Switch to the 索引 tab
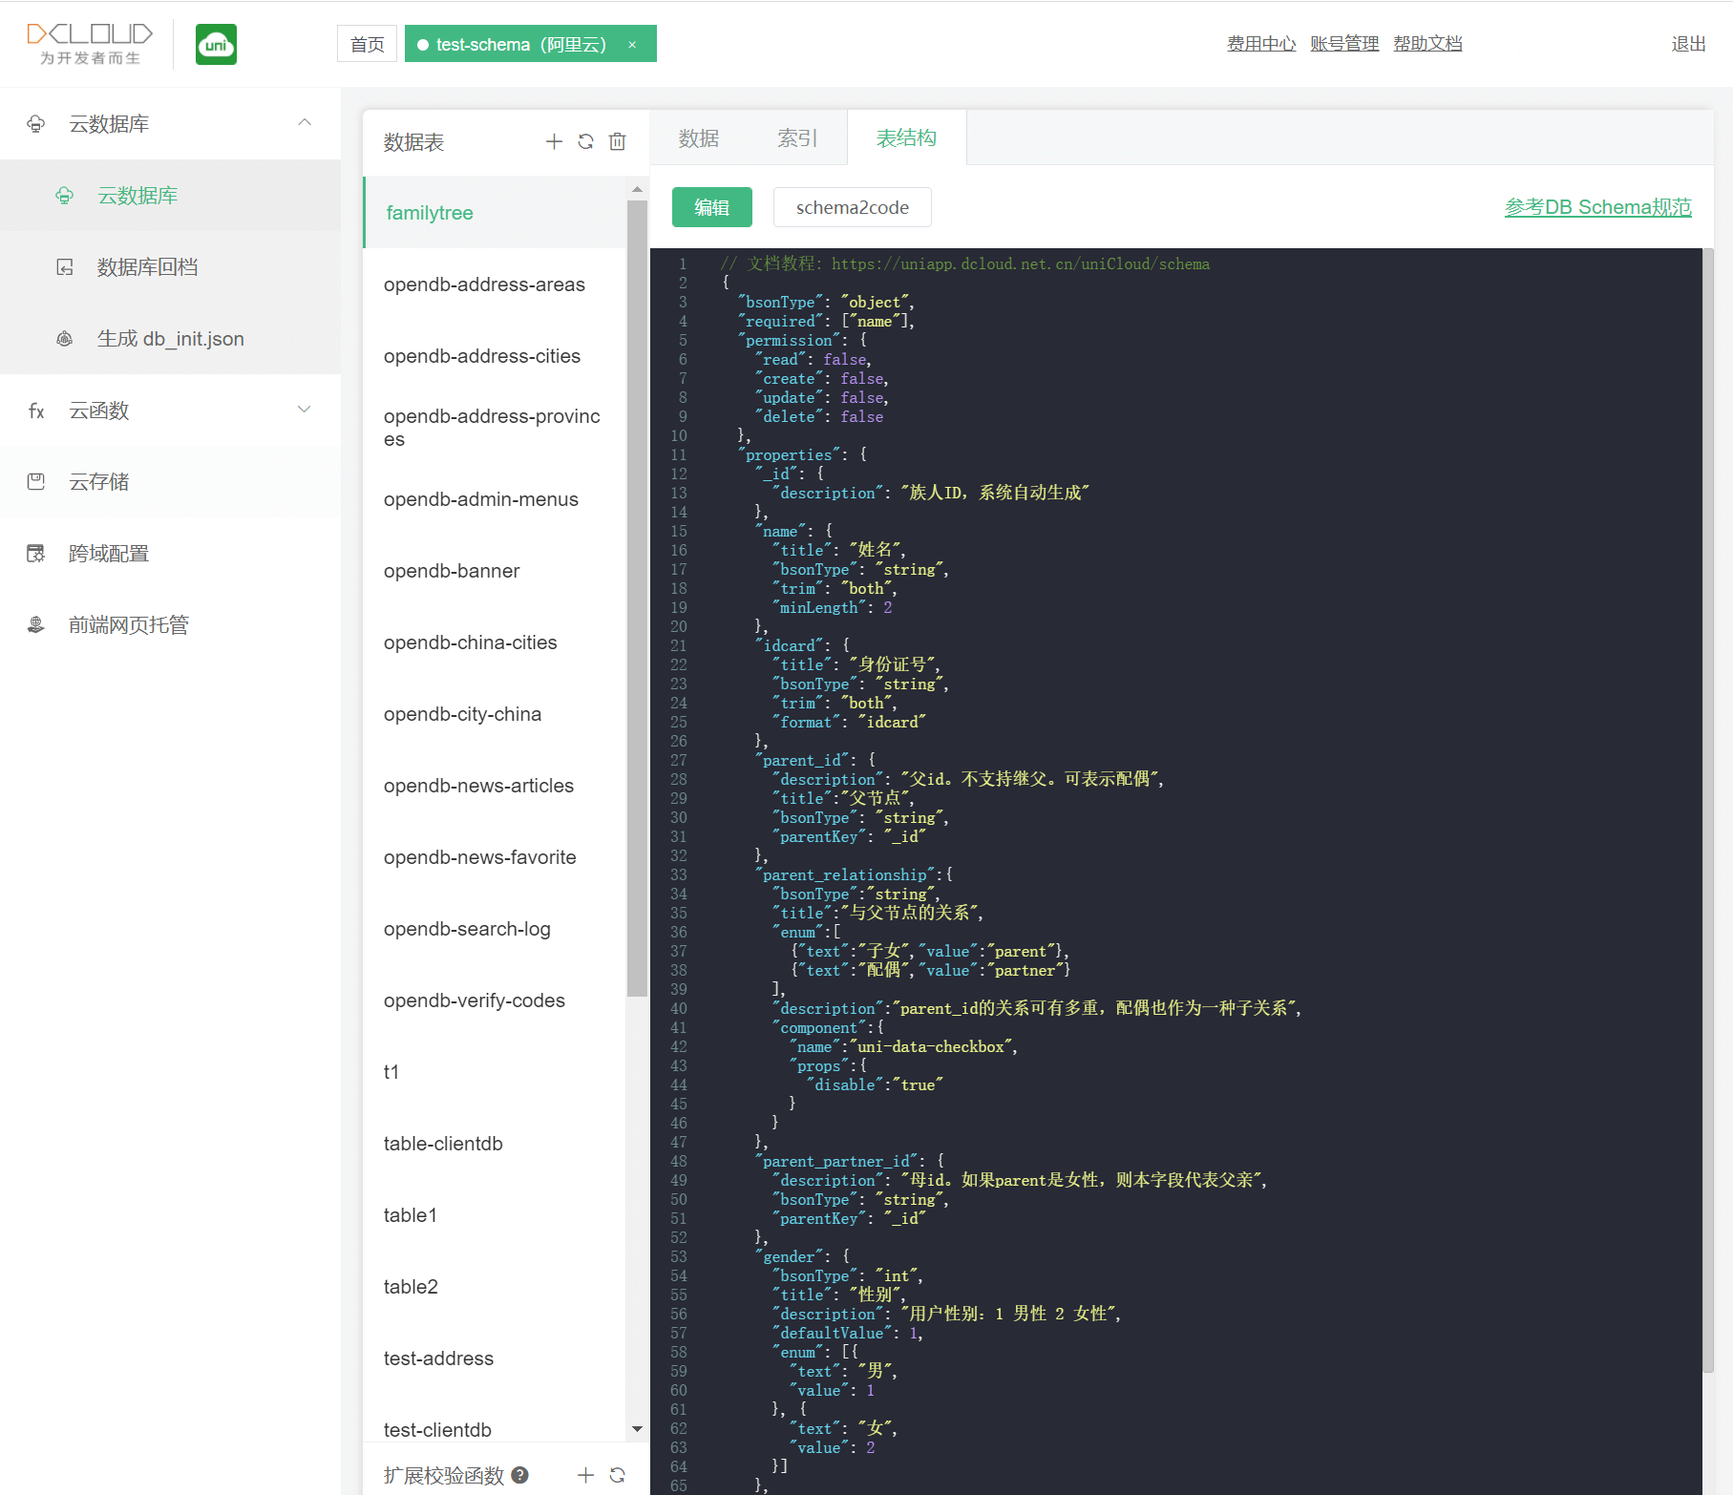 tap(797, 138)
